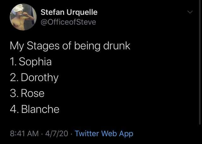This screenshot has width=202, height=144.
Task: Open the Stefan Urquelle display name link
Action: [x=69, y=12]
